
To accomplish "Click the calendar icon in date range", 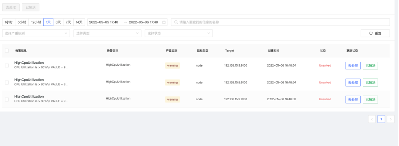I will pos(164,22).
